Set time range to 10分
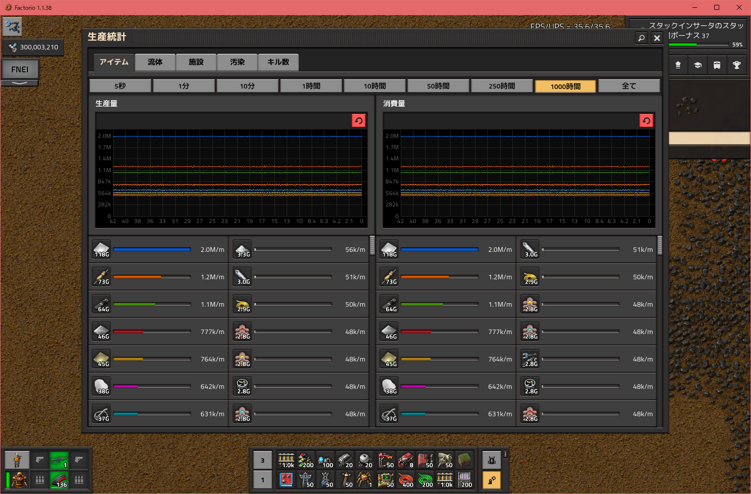Image resolution: width=751 pixels, height=494 pixels. click(x=248, y=86)
